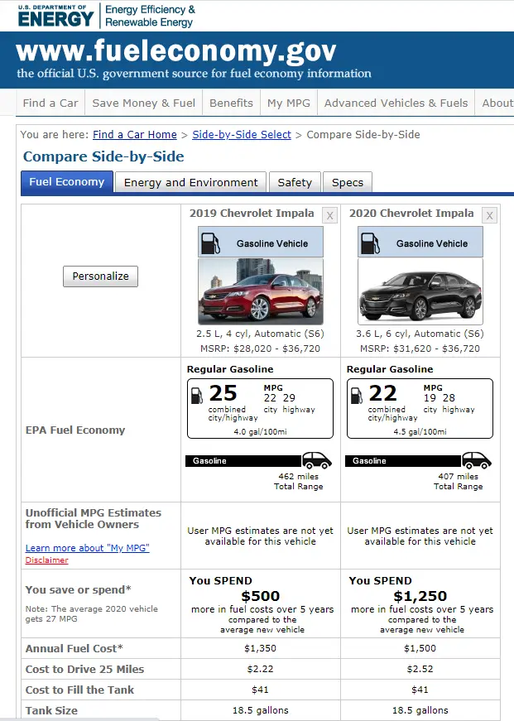Image resolution: width=514 pixels, height=721 pixels.
Task: Open the About menu
Action: click(496, 103)
